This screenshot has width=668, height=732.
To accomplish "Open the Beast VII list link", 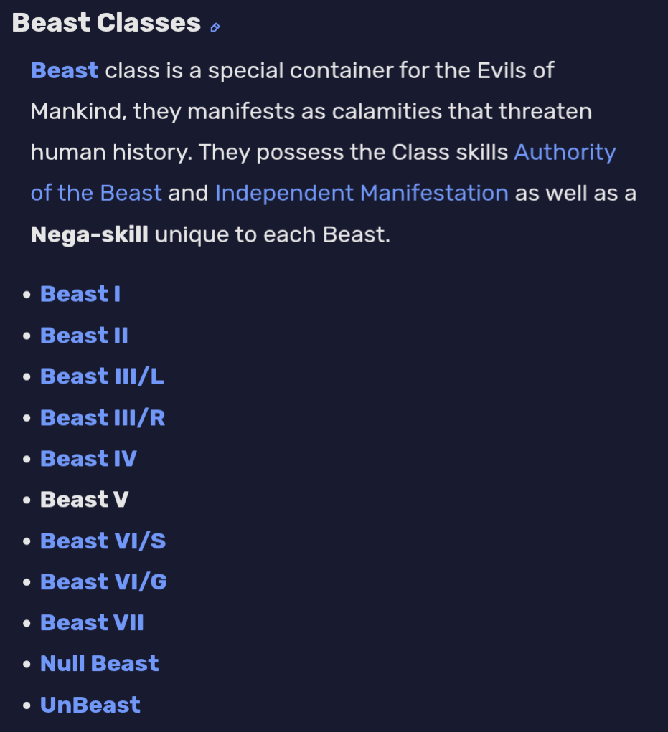I will coord(92,623).
